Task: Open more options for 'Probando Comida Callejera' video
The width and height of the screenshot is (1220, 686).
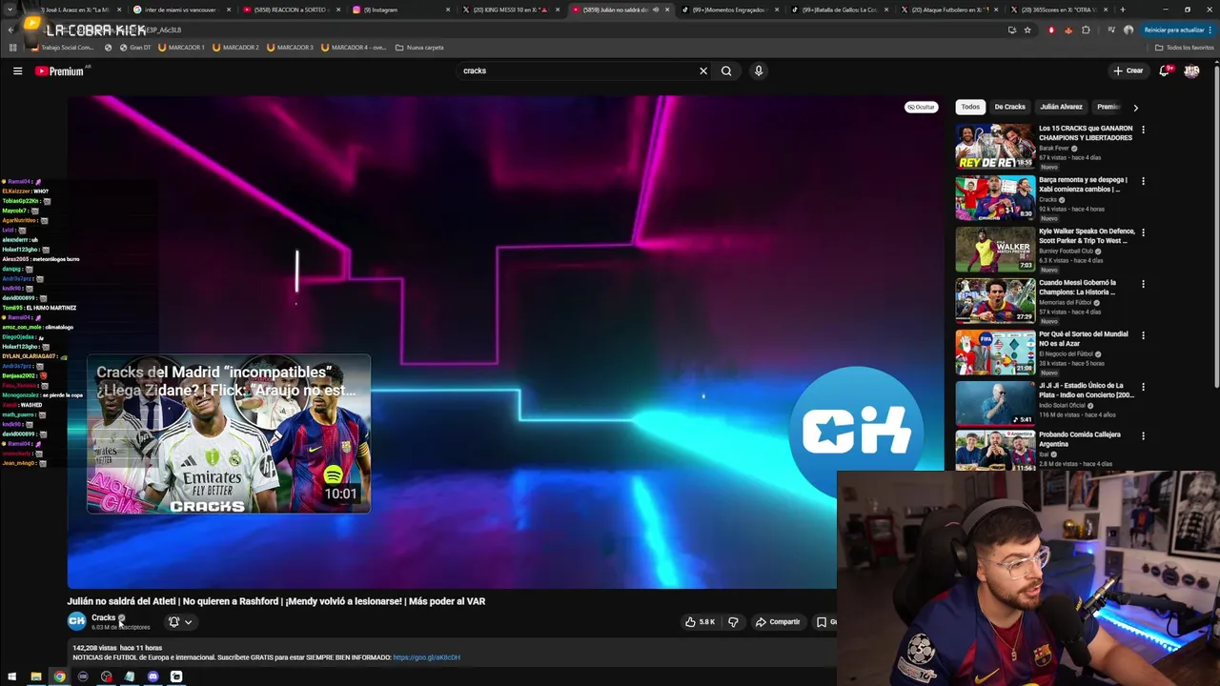Action: pos(1143,438)
